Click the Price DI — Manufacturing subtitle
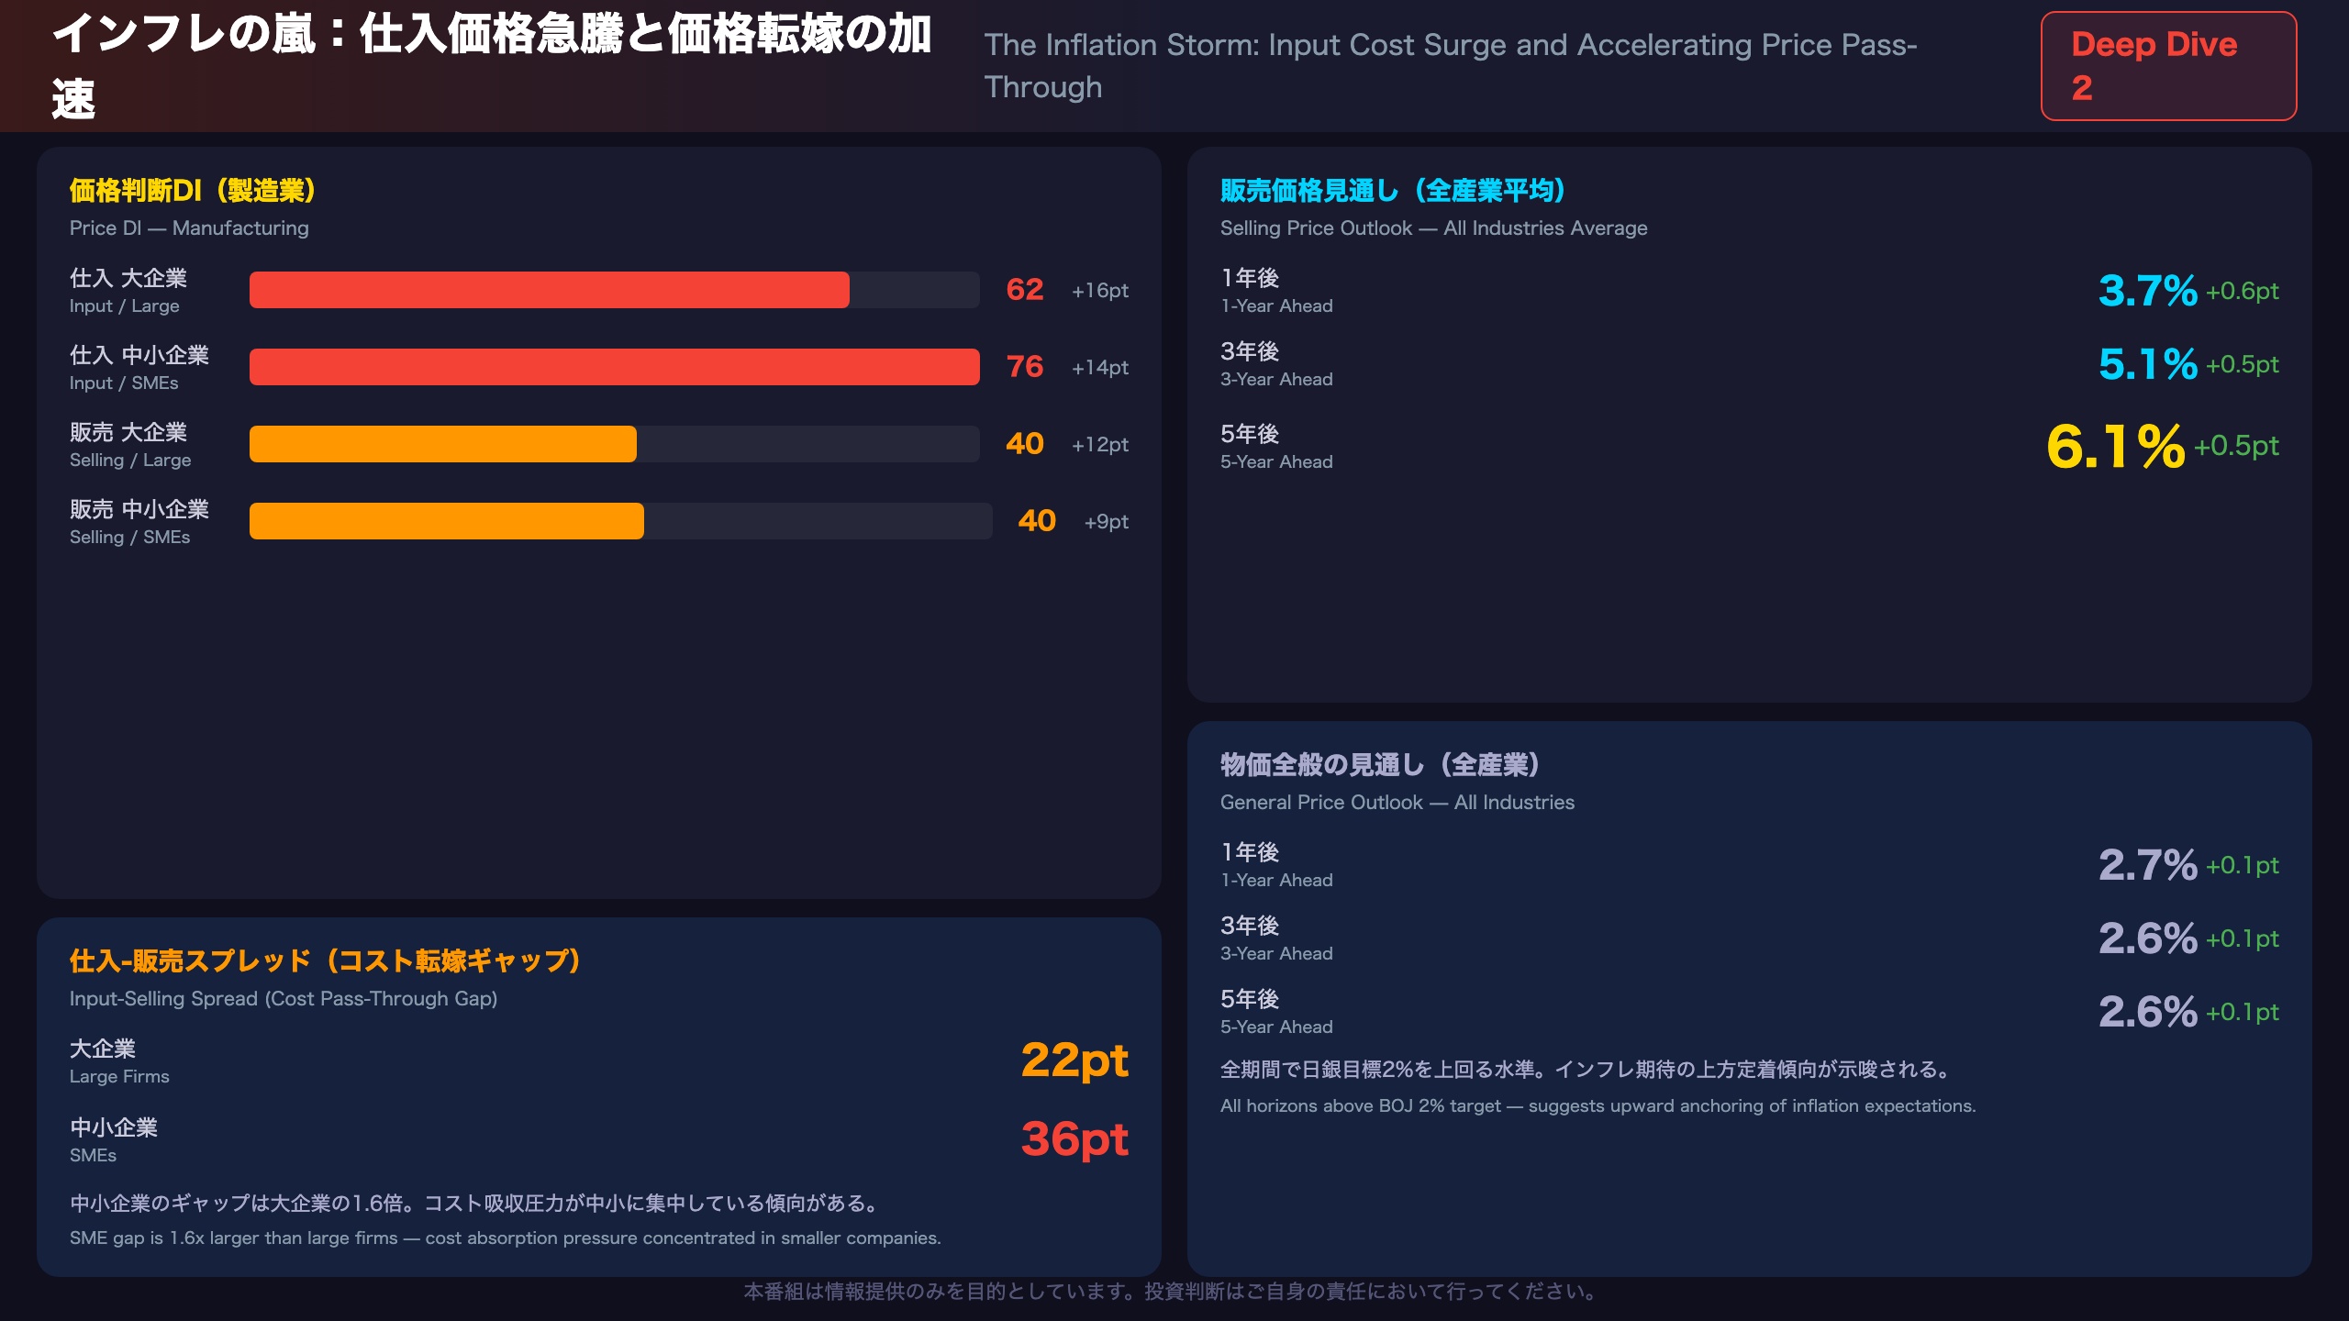Screen dimensions: 2349x1321 click(x=189, y=228)
